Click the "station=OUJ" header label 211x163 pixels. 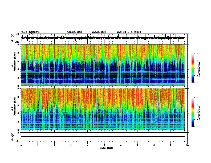tap(99, 32)
